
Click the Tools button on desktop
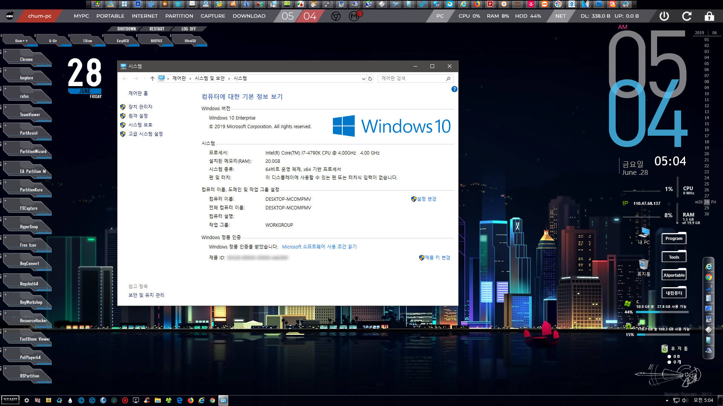[674, 257]
